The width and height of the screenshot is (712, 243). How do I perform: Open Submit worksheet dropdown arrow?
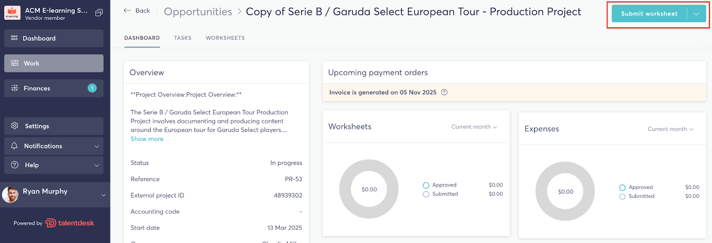pyautogui.click(x=696, y=14)
